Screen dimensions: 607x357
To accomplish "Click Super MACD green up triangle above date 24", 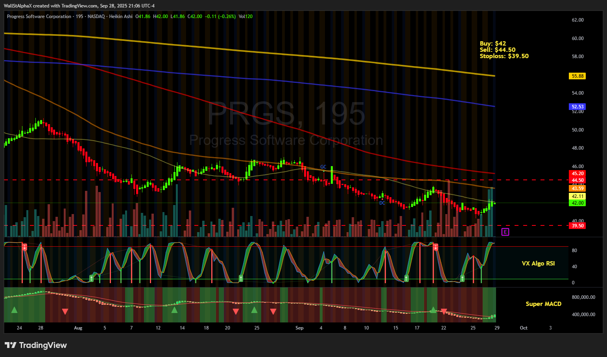I will [x=14, y=310].
